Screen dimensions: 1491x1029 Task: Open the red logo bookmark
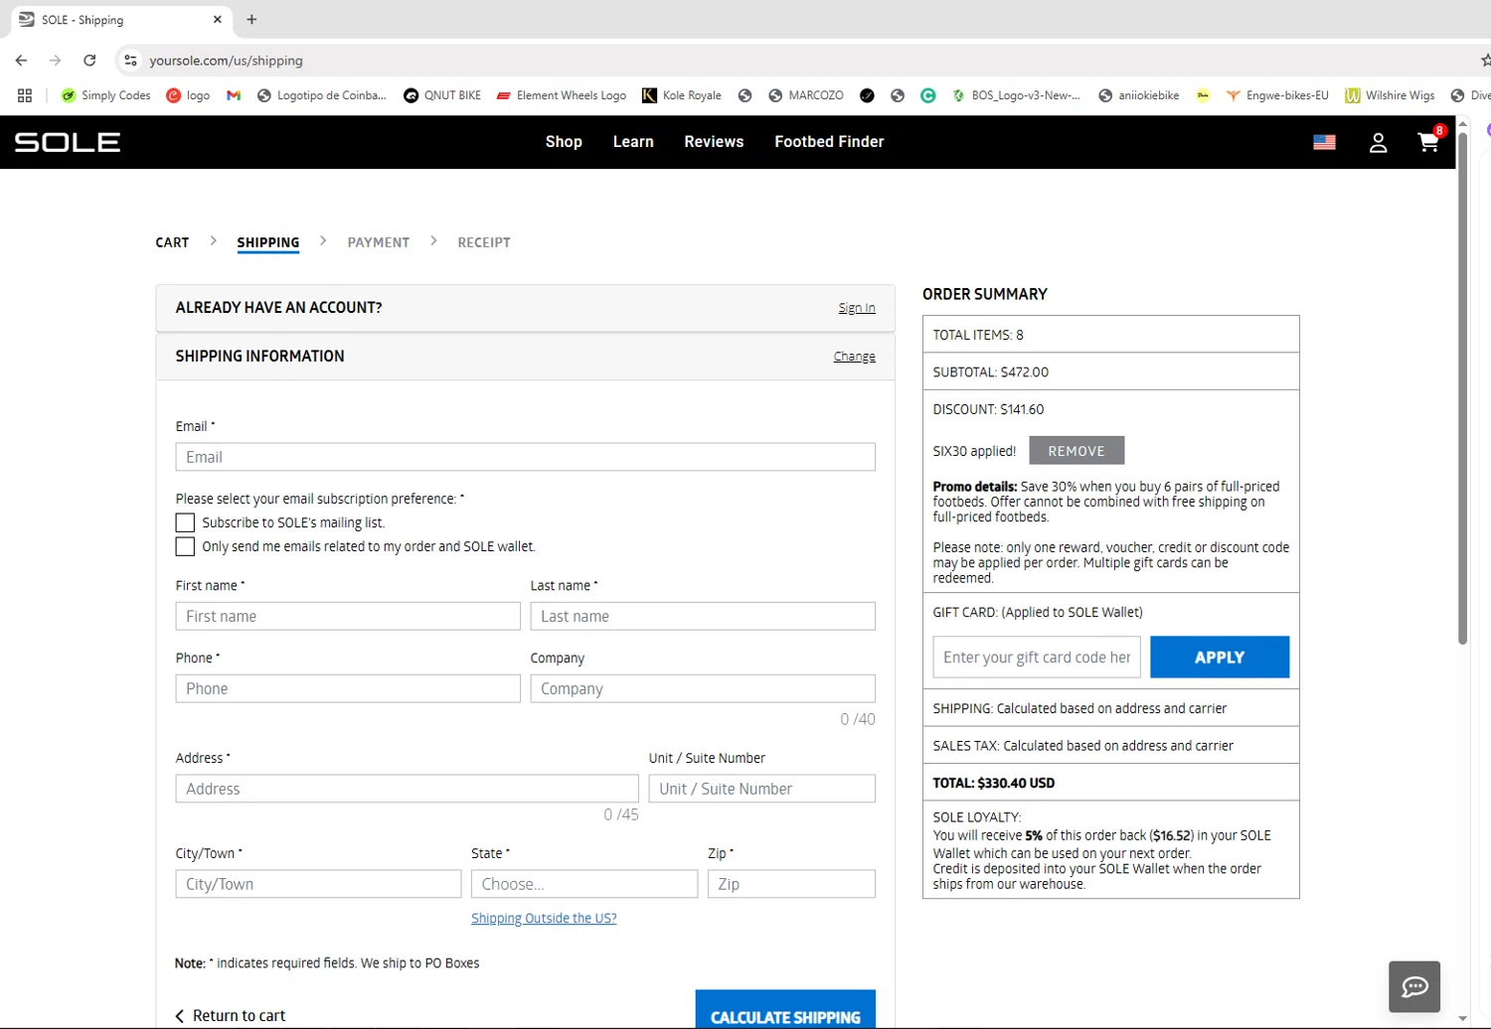click(x=188, y=95)
